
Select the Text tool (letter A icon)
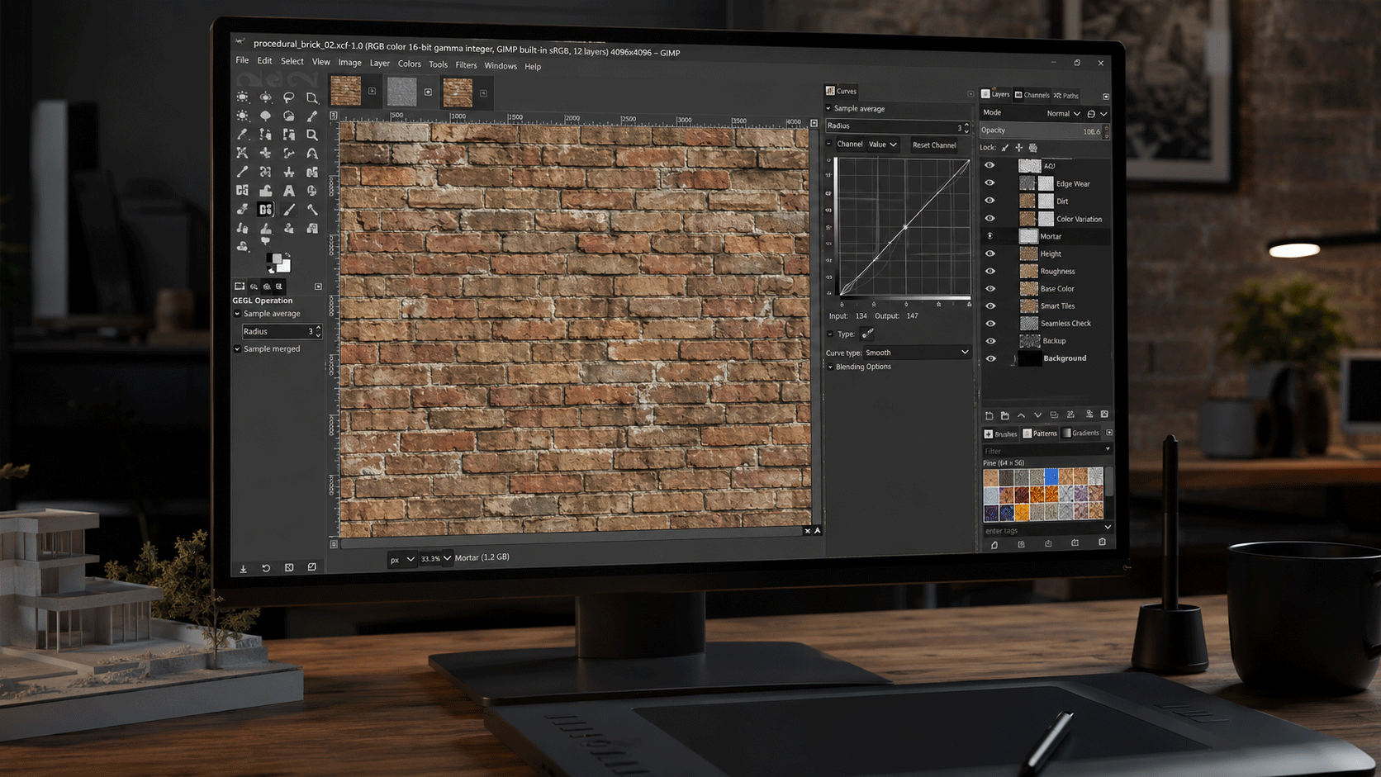(288, 191)
